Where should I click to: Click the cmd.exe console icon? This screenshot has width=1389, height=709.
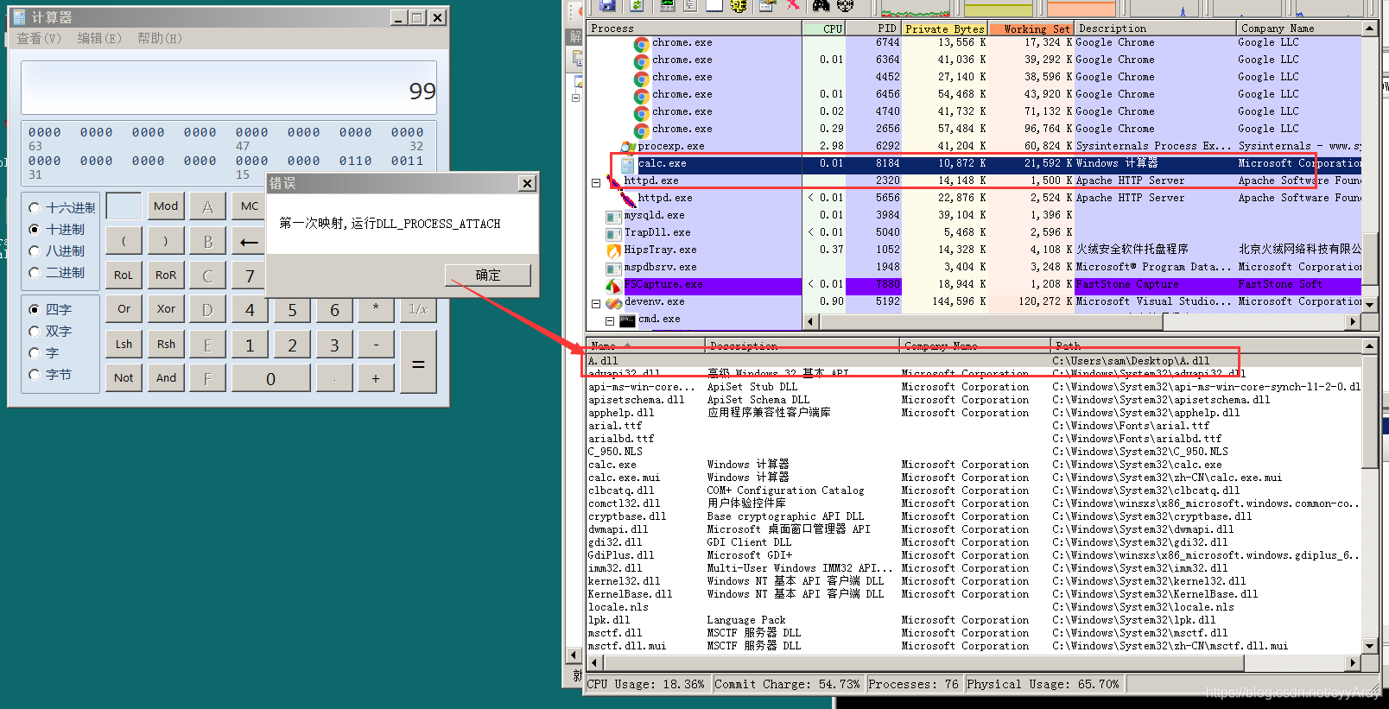click(x=628, y=320)
